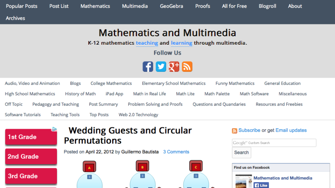
Task: Open the Twitter follow icon
Action: pos(161,66)
